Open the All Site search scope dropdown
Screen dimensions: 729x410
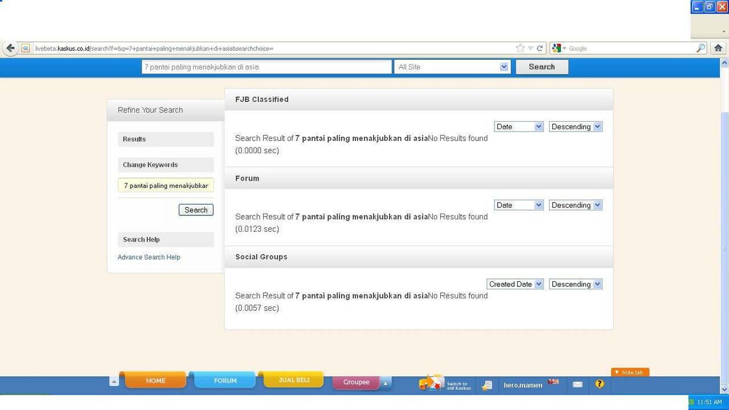452,67
